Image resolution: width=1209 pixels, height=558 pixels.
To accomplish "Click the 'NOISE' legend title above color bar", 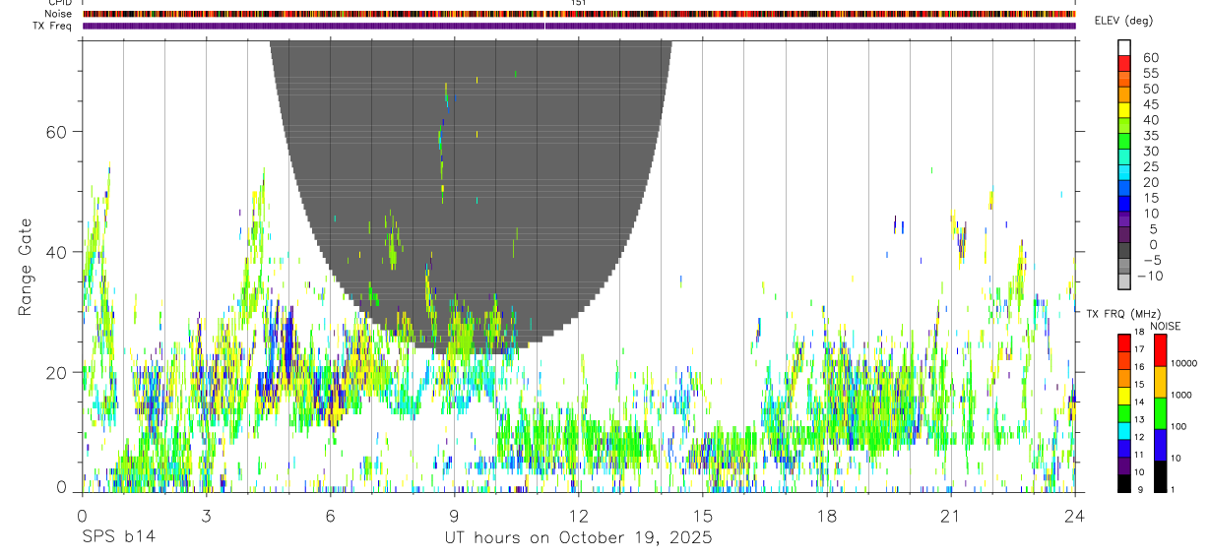I will [x=1166, y=326].
